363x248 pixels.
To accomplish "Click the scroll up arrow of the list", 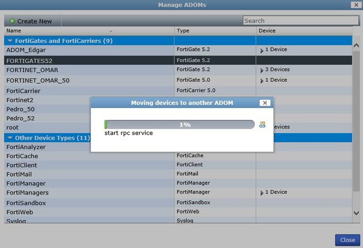I will click(356, 45).
